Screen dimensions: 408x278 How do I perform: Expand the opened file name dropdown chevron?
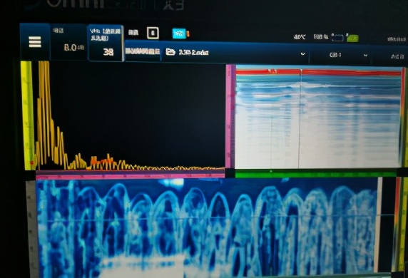303,54
